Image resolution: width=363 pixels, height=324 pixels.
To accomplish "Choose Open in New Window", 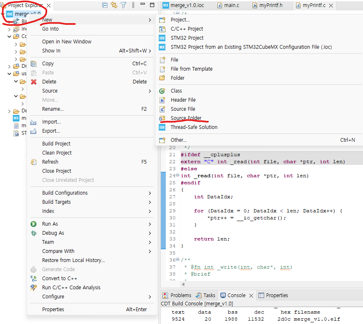I will [x=67, y=42].
